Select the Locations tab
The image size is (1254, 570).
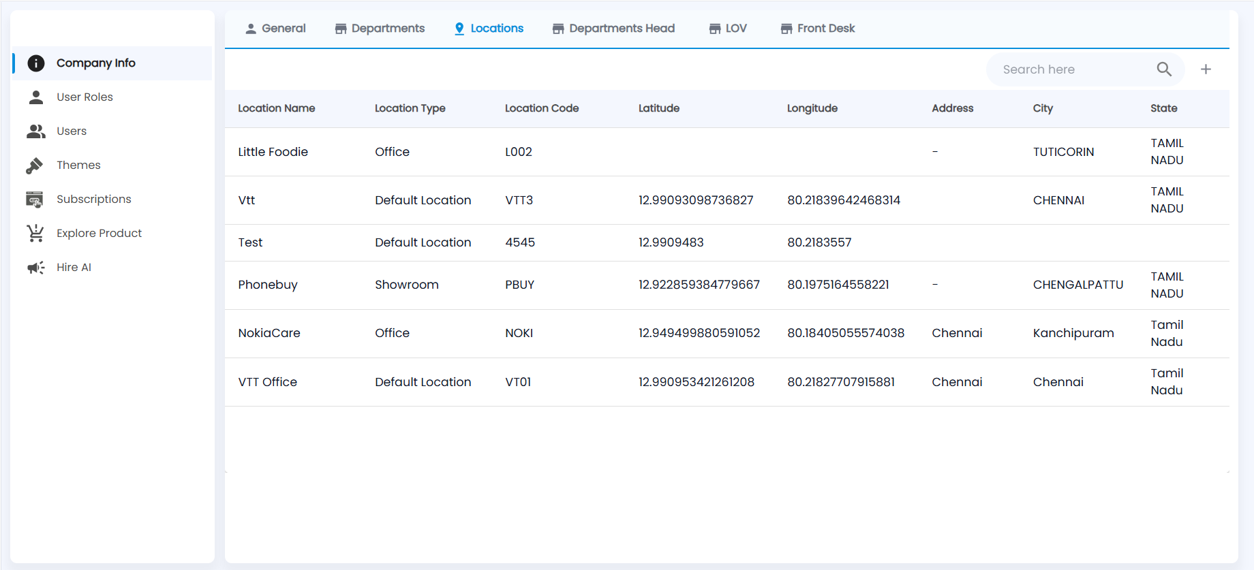(x=489, y=29)
